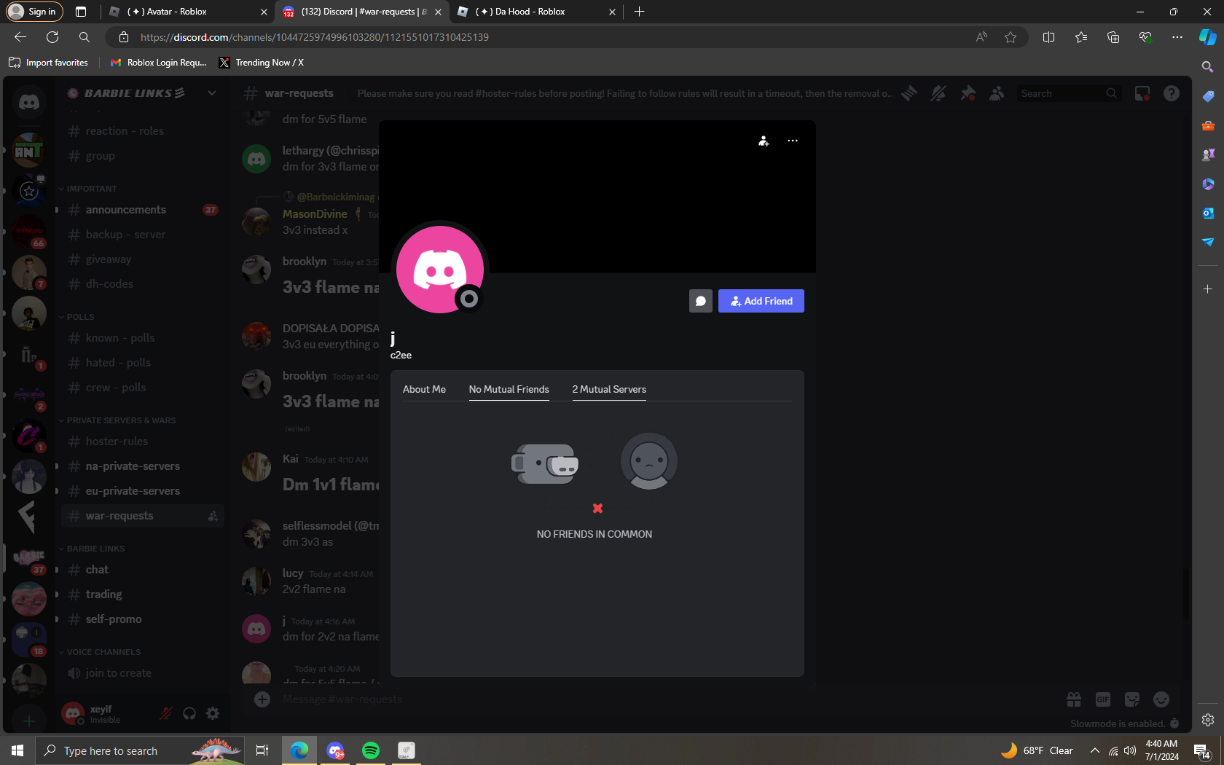Open pinned messages icon
1224x765 pixels.
coord(968,93)
